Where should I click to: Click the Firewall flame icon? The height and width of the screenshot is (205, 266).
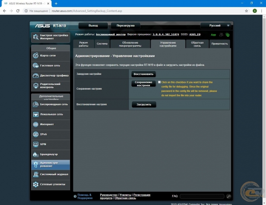tap(36, 154)
